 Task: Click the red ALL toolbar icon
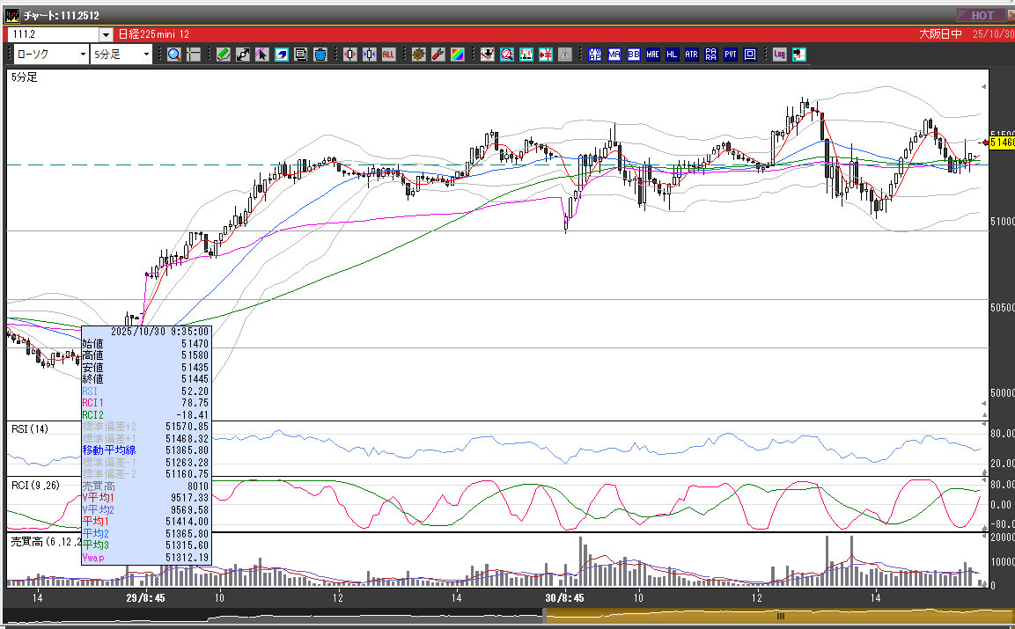pos(388,55)
